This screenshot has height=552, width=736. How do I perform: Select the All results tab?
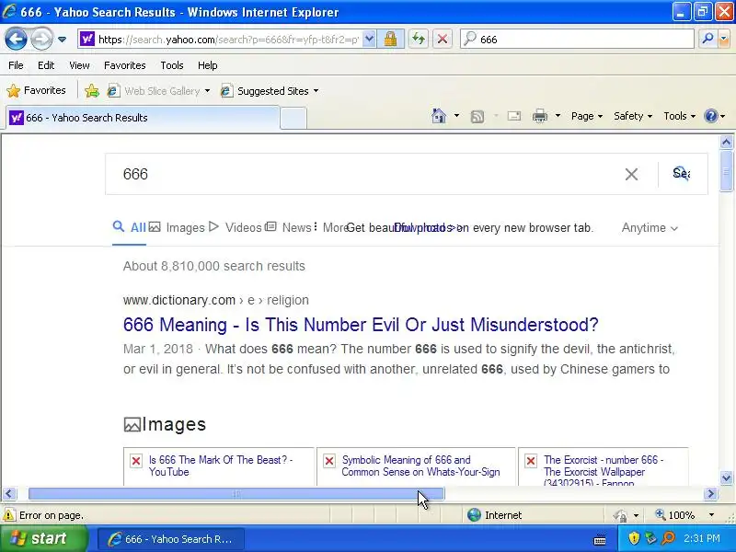point(130,227)
